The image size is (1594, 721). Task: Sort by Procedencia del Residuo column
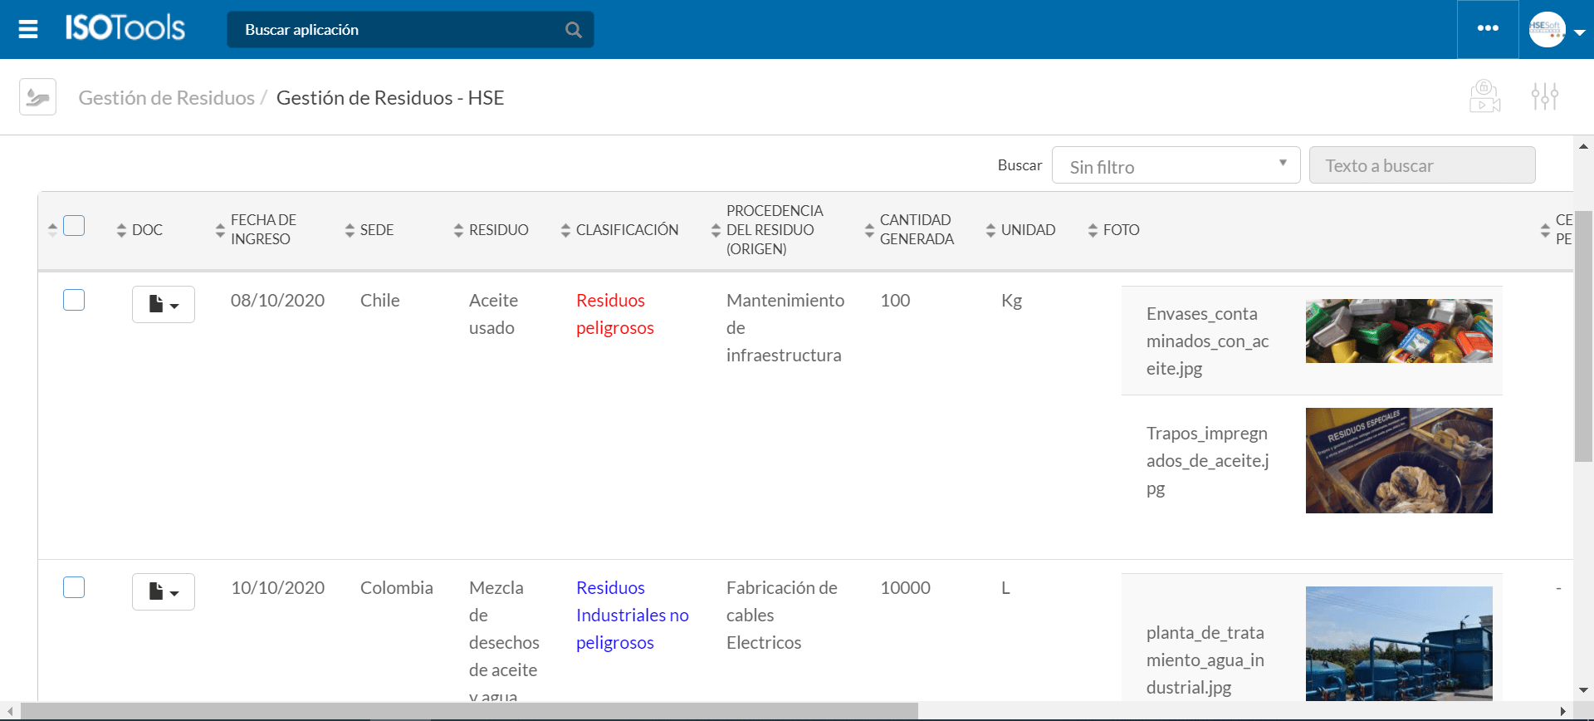[716, 230]
